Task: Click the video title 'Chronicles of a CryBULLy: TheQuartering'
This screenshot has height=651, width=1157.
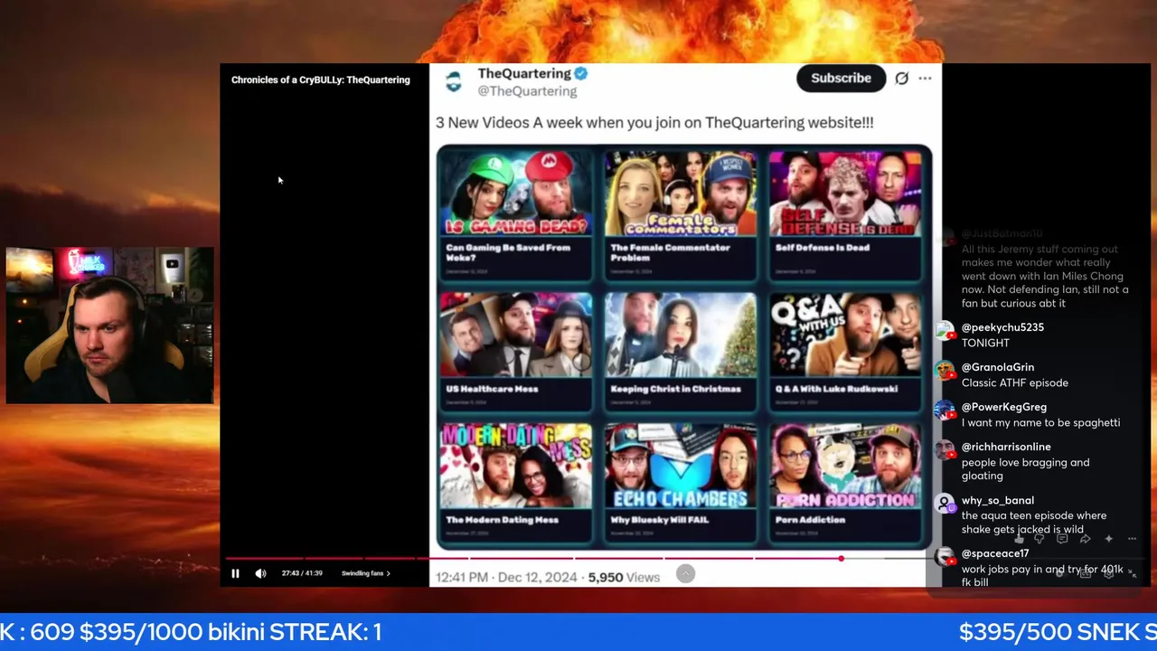Action: click(321, 80)
